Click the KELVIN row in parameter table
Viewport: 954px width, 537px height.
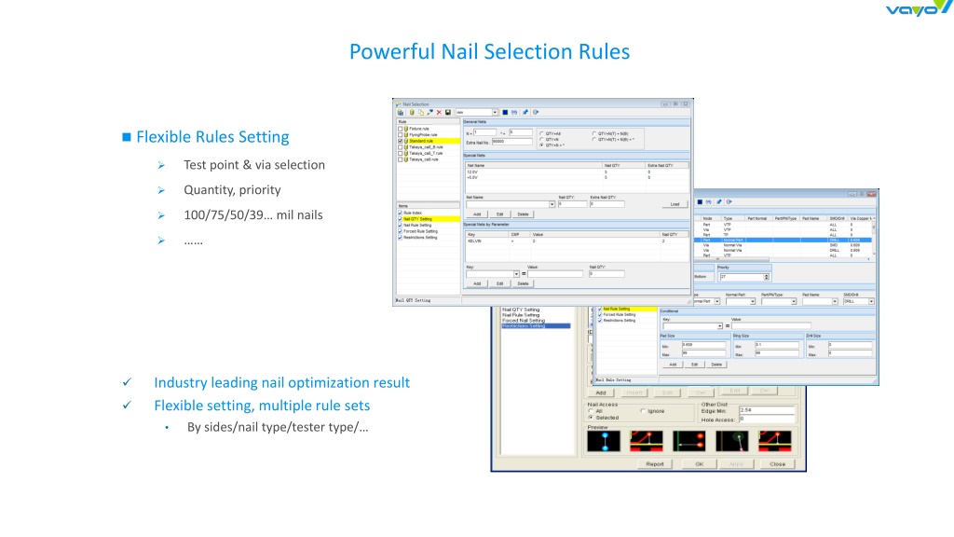(577, 241)
